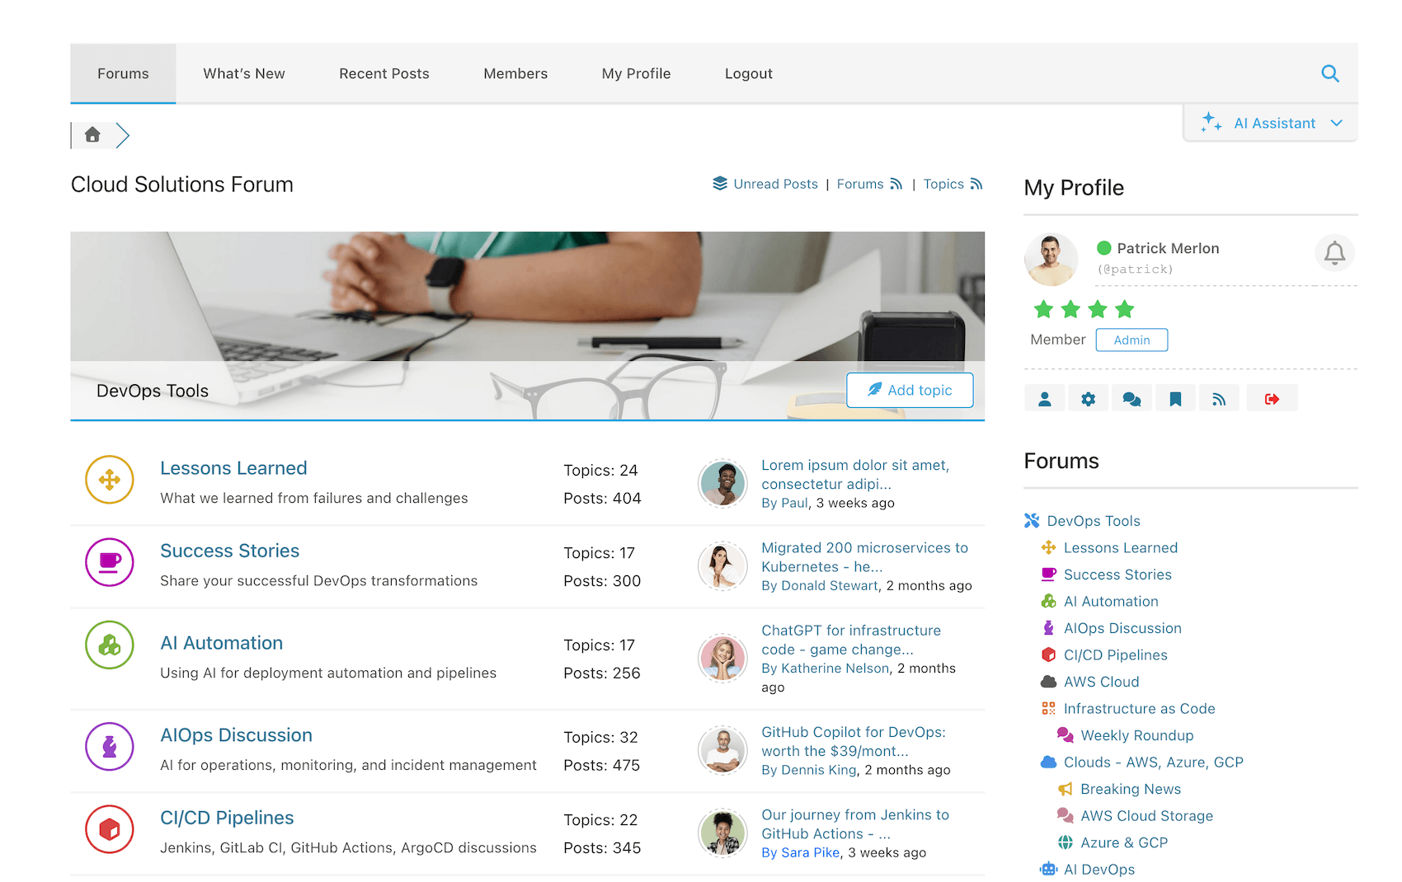Image resolution: width=1402 pixels, height=882 pixels.
Task: Click the RSS icon next to Topics
Action: pyautogui.click(x=976, y=184)
